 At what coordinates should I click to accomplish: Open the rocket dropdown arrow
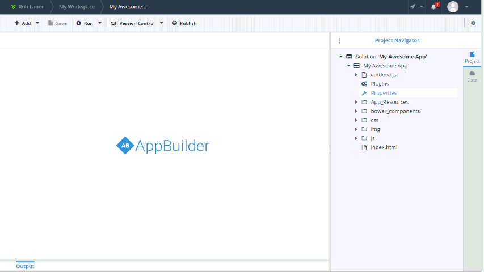click(422, 7)
